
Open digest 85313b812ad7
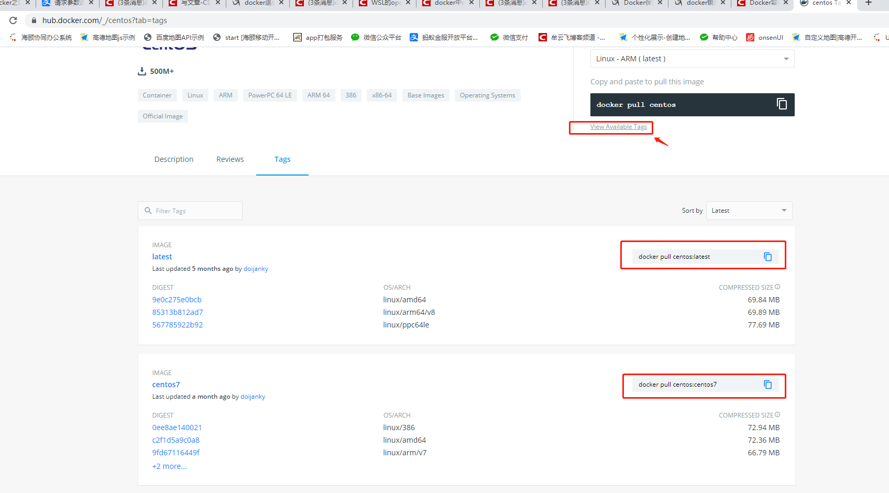pyautogui.click(x=178, y=312)
